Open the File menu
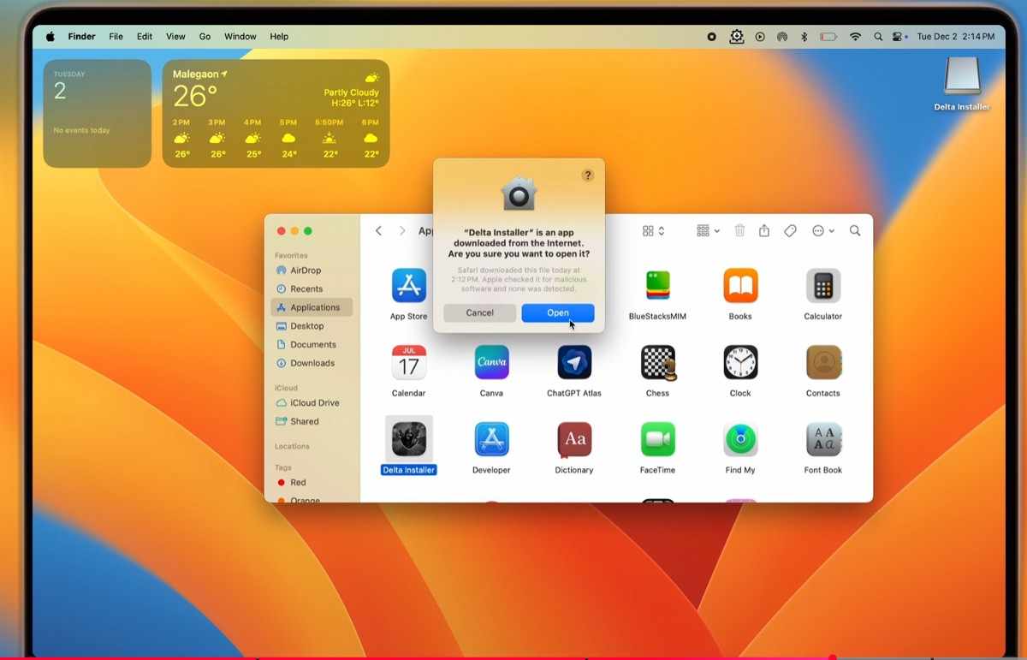The width and height of the screenshot is (1027, 660). [116, 37]
